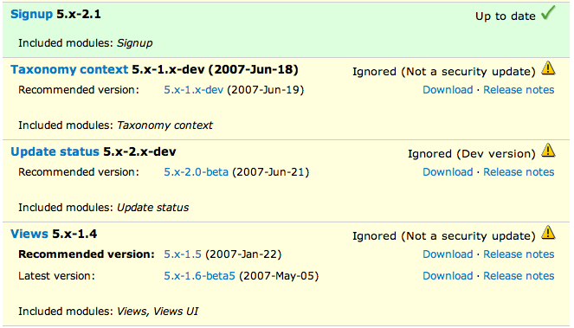Open the Views project link

pos(29,234)
